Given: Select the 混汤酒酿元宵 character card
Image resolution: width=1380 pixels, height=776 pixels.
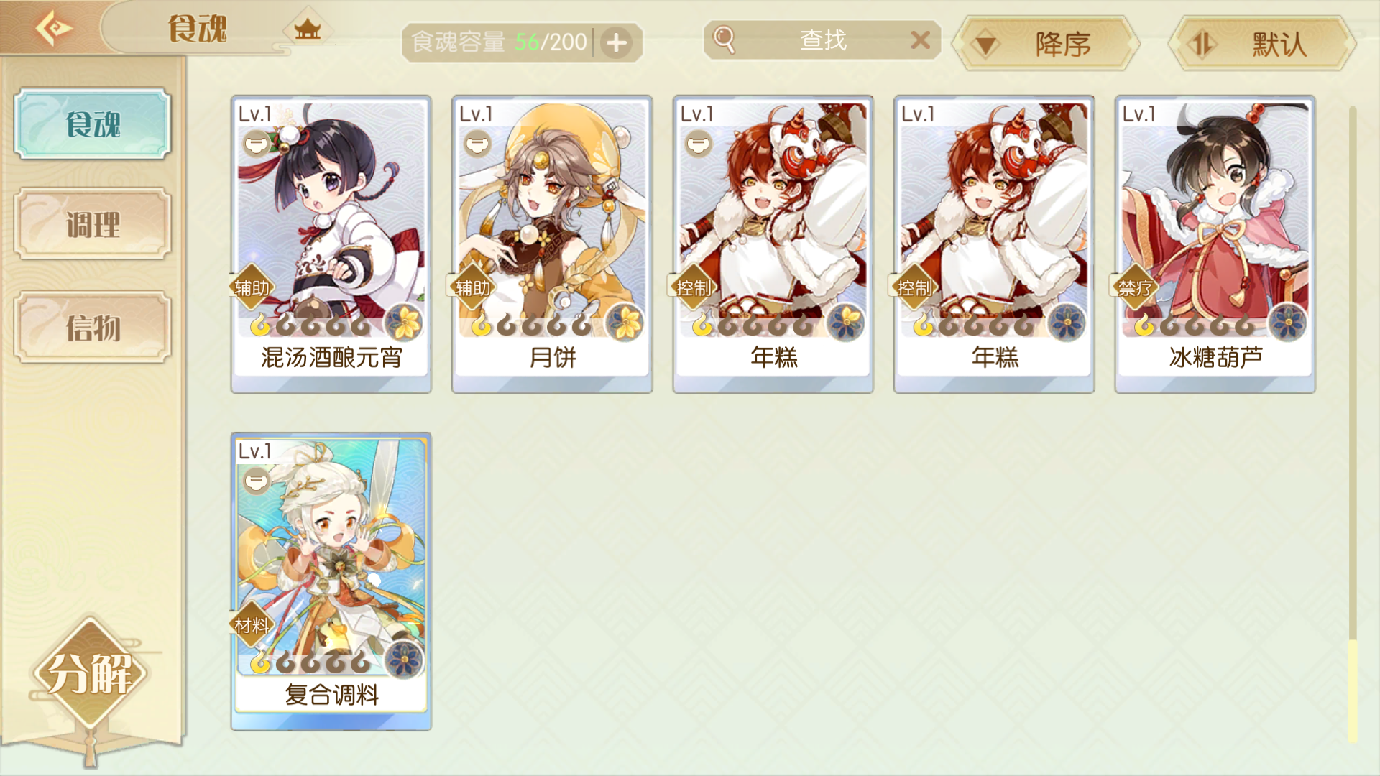Looking at the screenshot, I should click(x=331, y=244).
